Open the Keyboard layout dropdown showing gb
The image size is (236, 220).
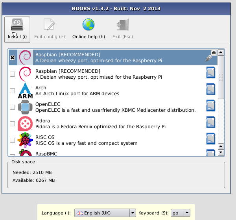point(181,213)
